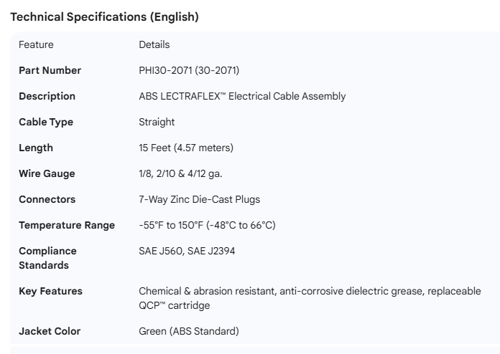Select the Part Number row label
This screenshot has height=354, width=500.
50,70
